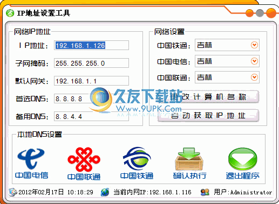Click the 自动获取IP地址 button
This screenshot has height=204, width=279.
[208, 116]
